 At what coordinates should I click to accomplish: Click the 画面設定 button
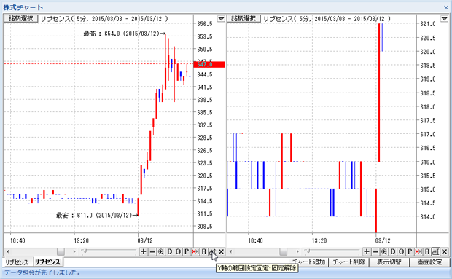pos(429,262)
